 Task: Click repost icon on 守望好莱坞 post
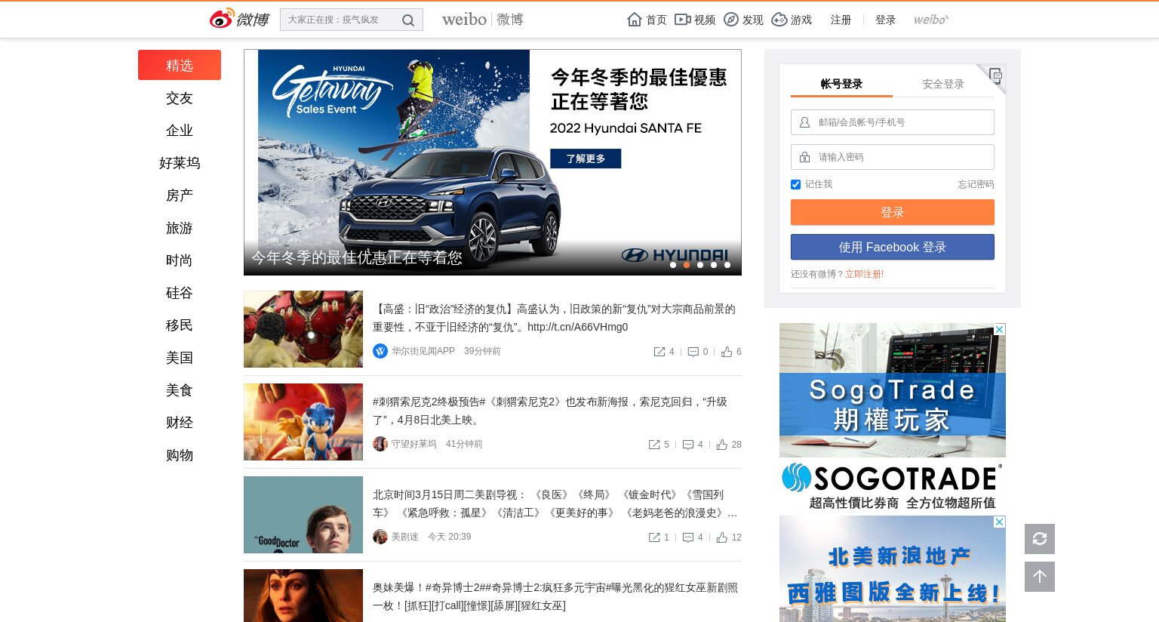(655, 445)
